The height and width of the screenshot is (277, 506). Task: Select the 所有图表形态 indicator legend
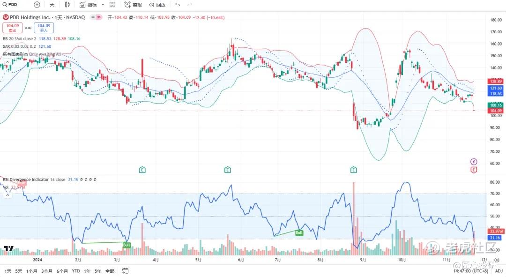coord(32,54)
